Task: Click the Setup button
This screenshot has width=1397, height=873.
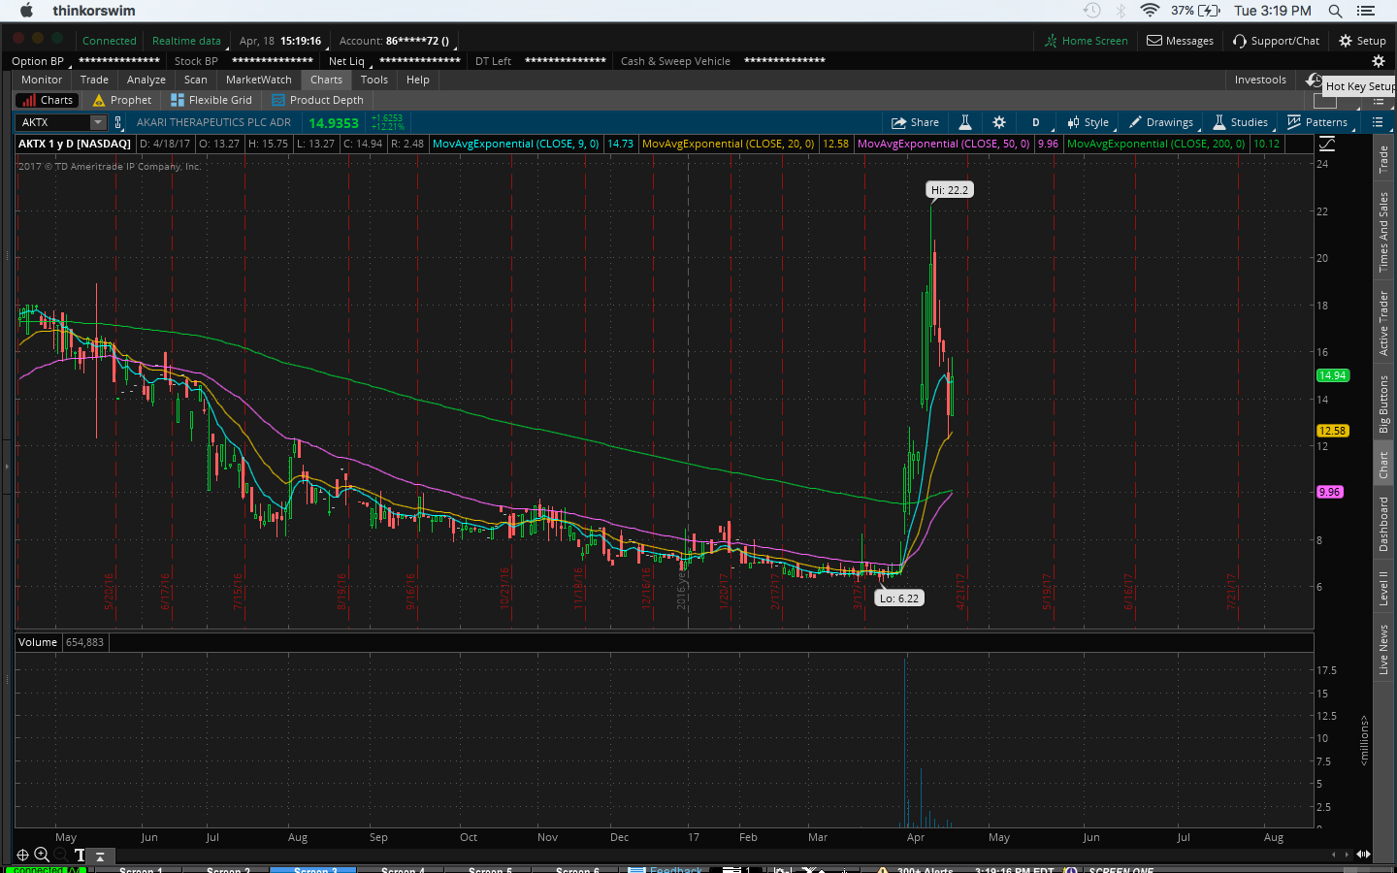Action: [x=1362, y=41]
